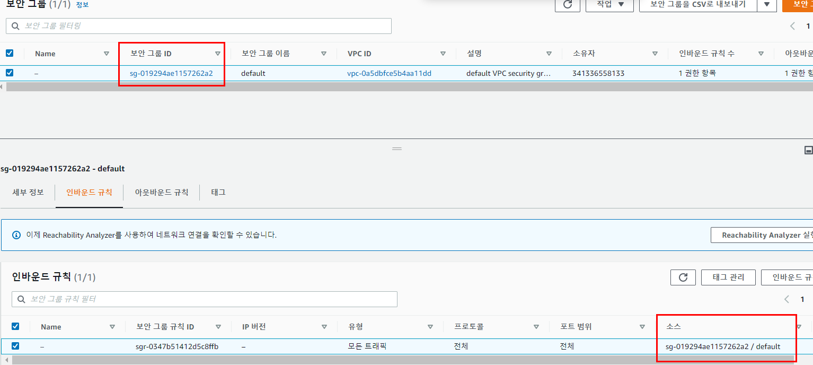Sort by the 유형 column
Screen dimensions: 813x365
(x=430, y=327)
